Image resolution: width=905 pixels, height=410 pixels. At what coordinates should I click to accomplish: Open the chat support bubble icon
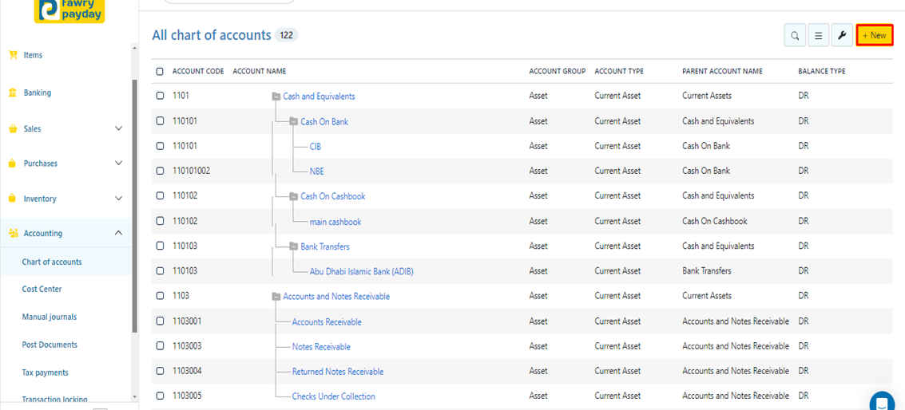tap(882, 401)
